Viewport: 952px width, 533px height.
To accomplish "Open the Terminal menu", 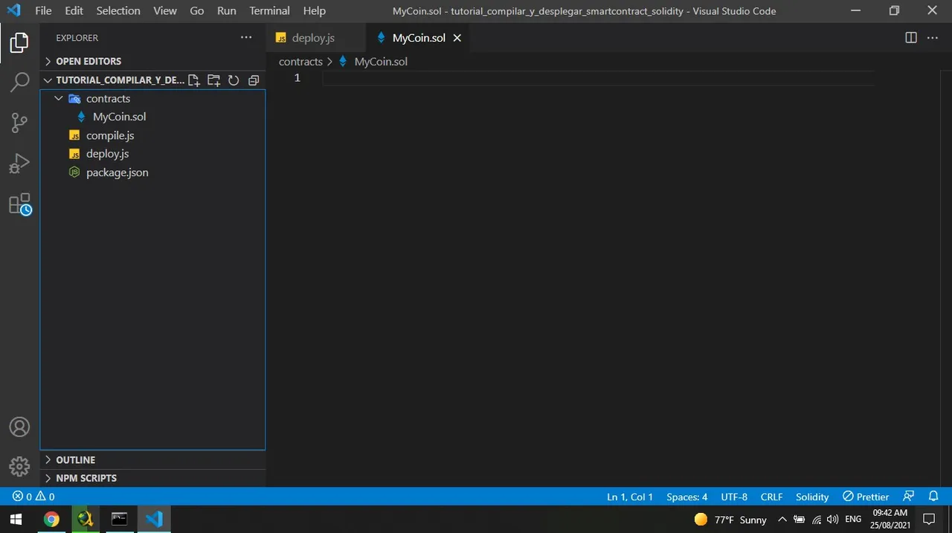I will 269,10.
